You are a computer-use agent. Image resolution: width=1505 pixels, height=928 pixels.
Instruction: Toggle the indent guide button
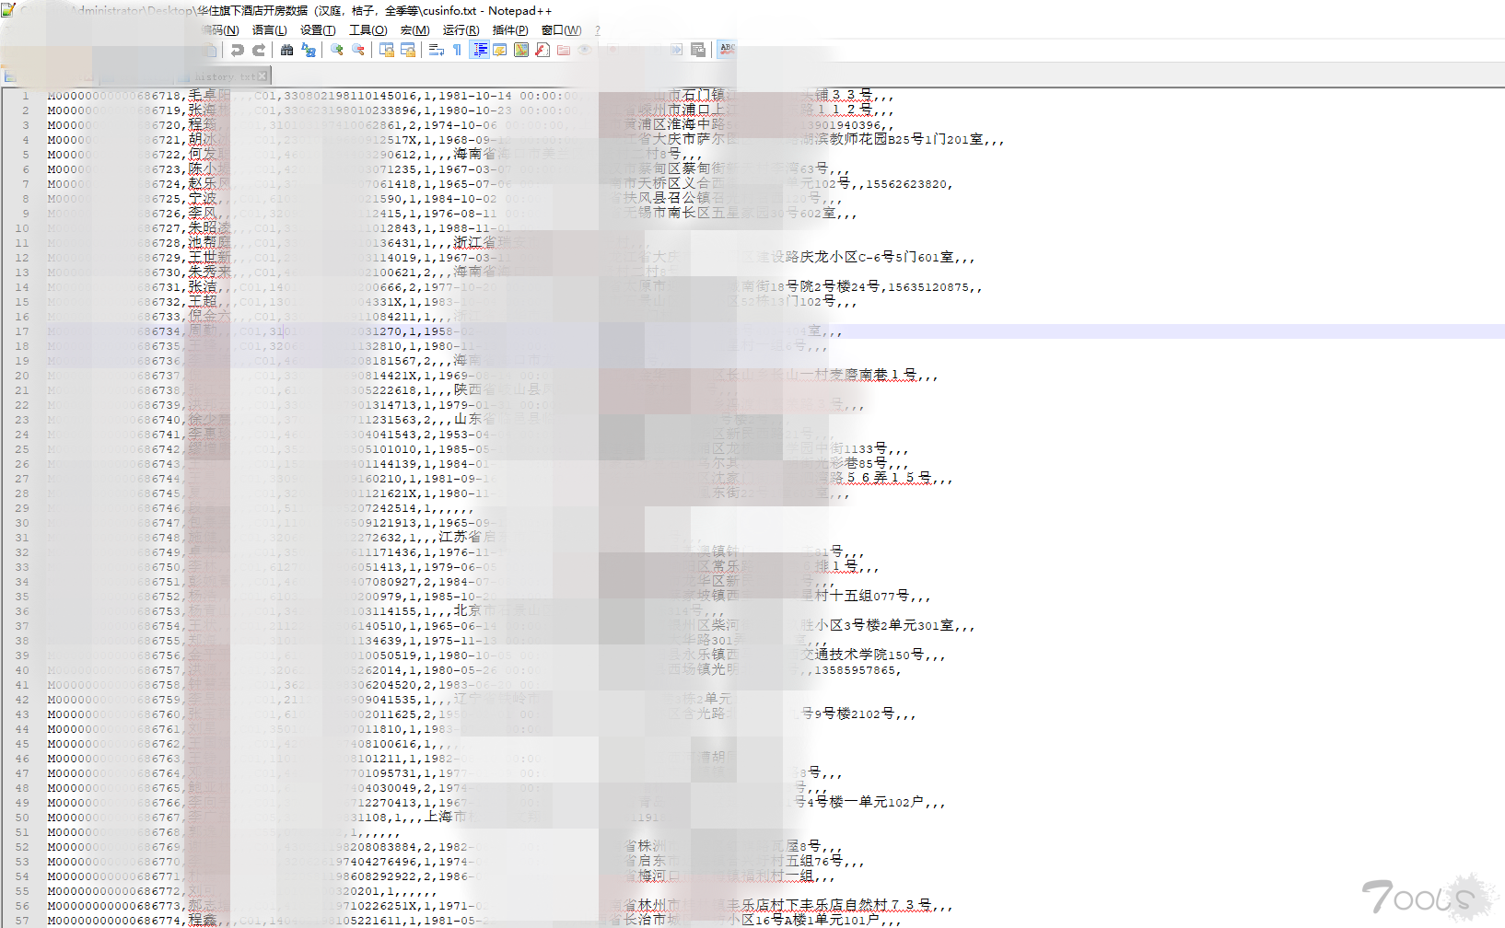480,50
